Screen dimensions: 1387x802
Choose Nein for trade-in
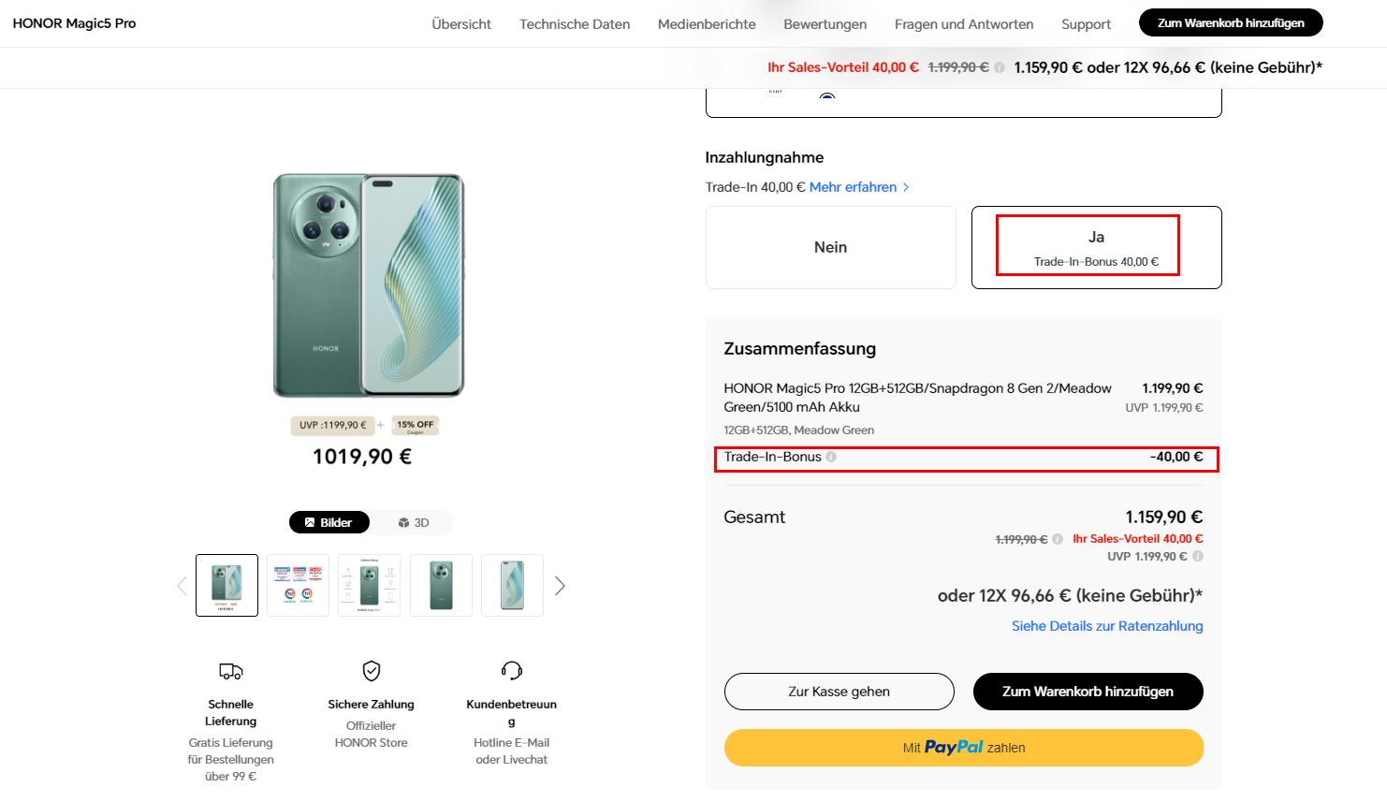(830, 247)
